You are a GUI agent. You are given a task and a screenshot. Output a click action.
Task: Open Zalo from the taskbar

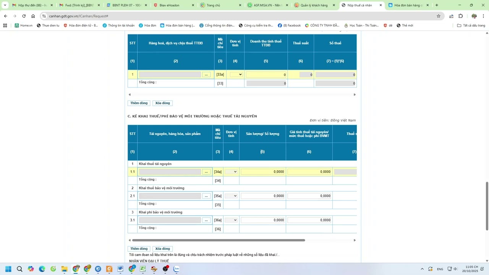point(176,269)
